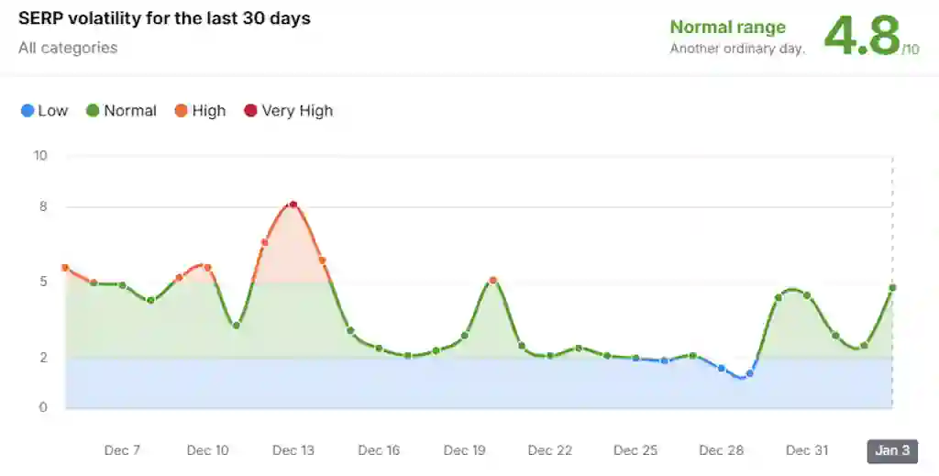Click the y-axis value 10
939x476 pixels.
40,156
